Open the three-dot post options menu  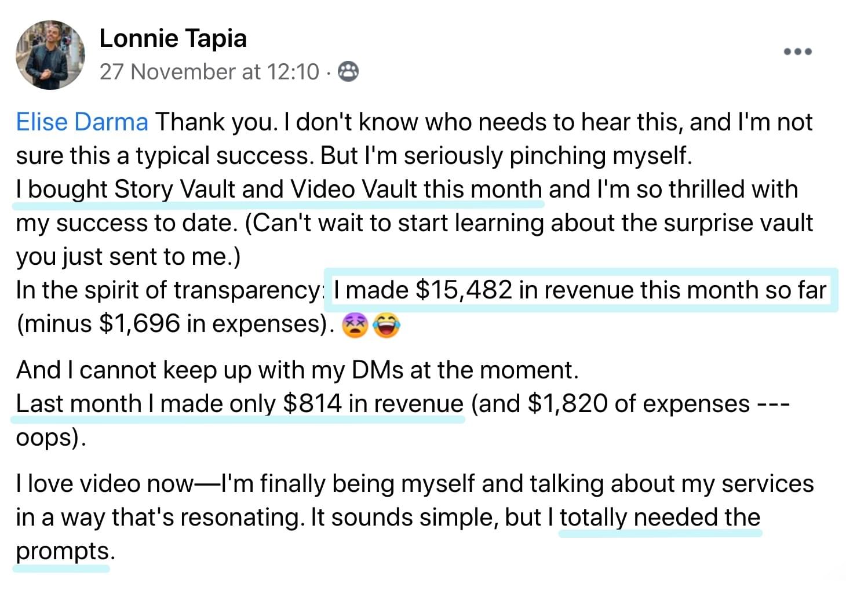click(x=797, y=52)
